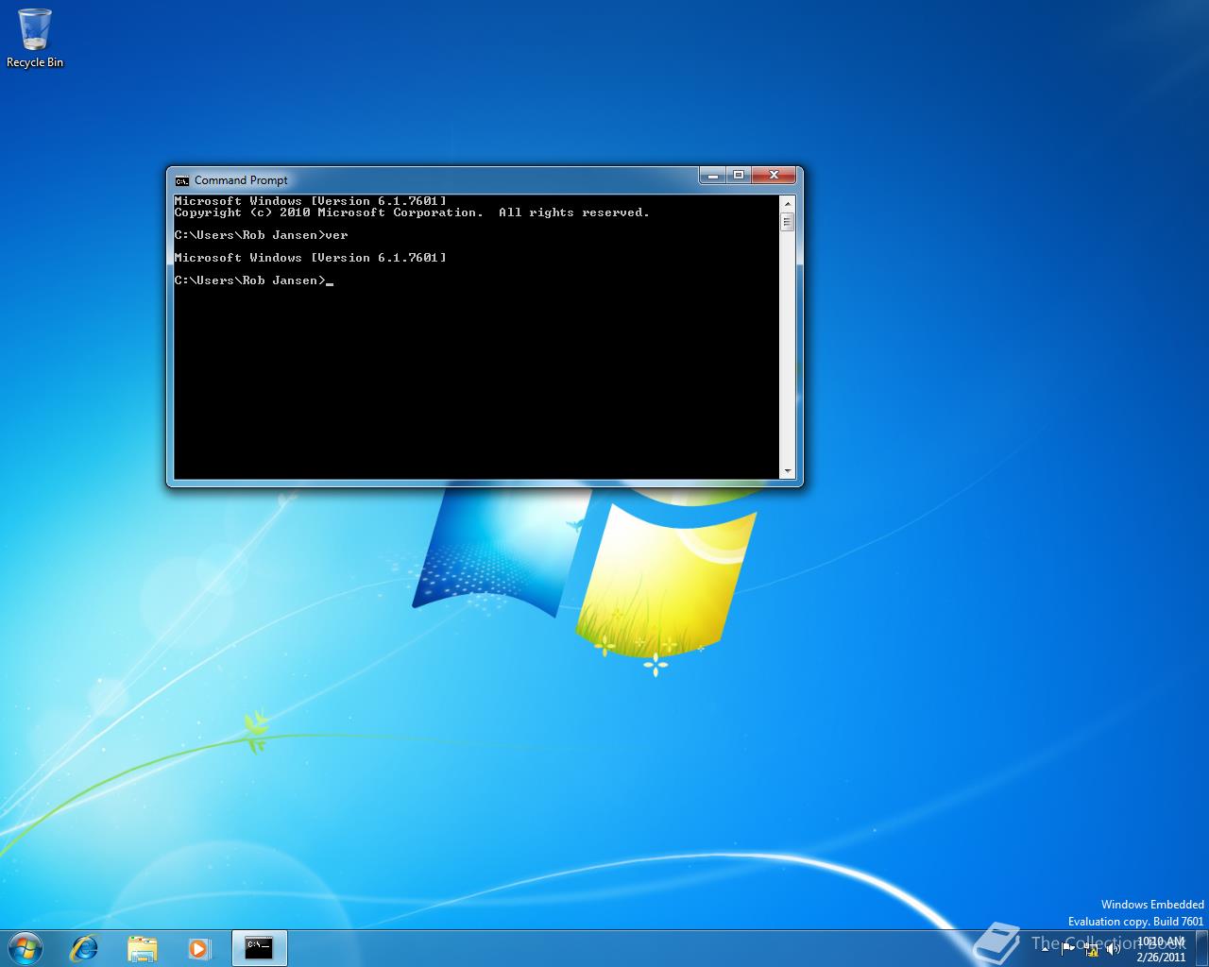
Task: Open the network status tray icon
Action: [x=1092, y=949]
